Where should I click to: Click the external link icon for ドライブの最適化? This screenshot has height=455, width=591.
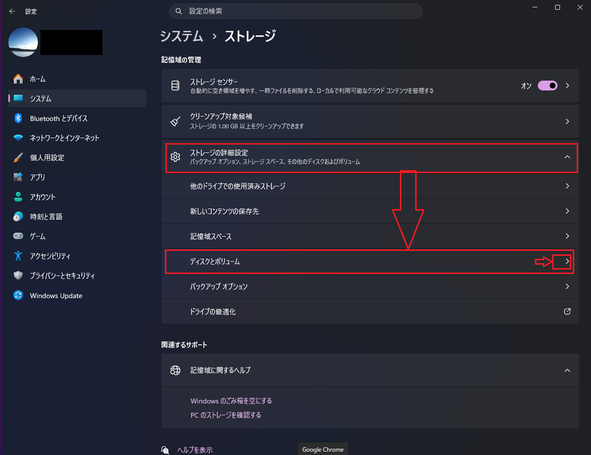[567, 311]
